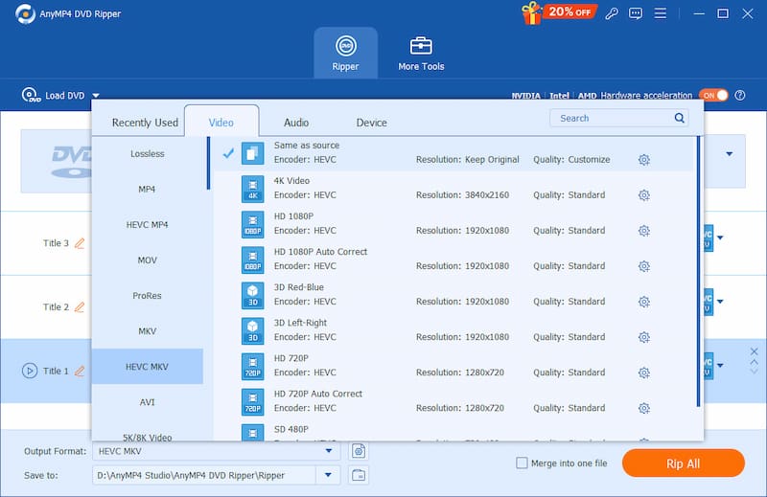767x497 pixels.
Task: Select Lossless format category
Action: (x=148, y=154)
